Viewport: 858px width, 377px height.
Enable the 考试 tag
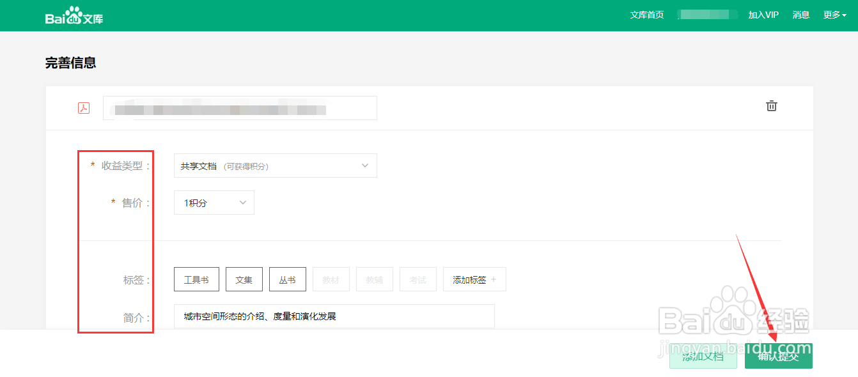(x=417, y=279)
